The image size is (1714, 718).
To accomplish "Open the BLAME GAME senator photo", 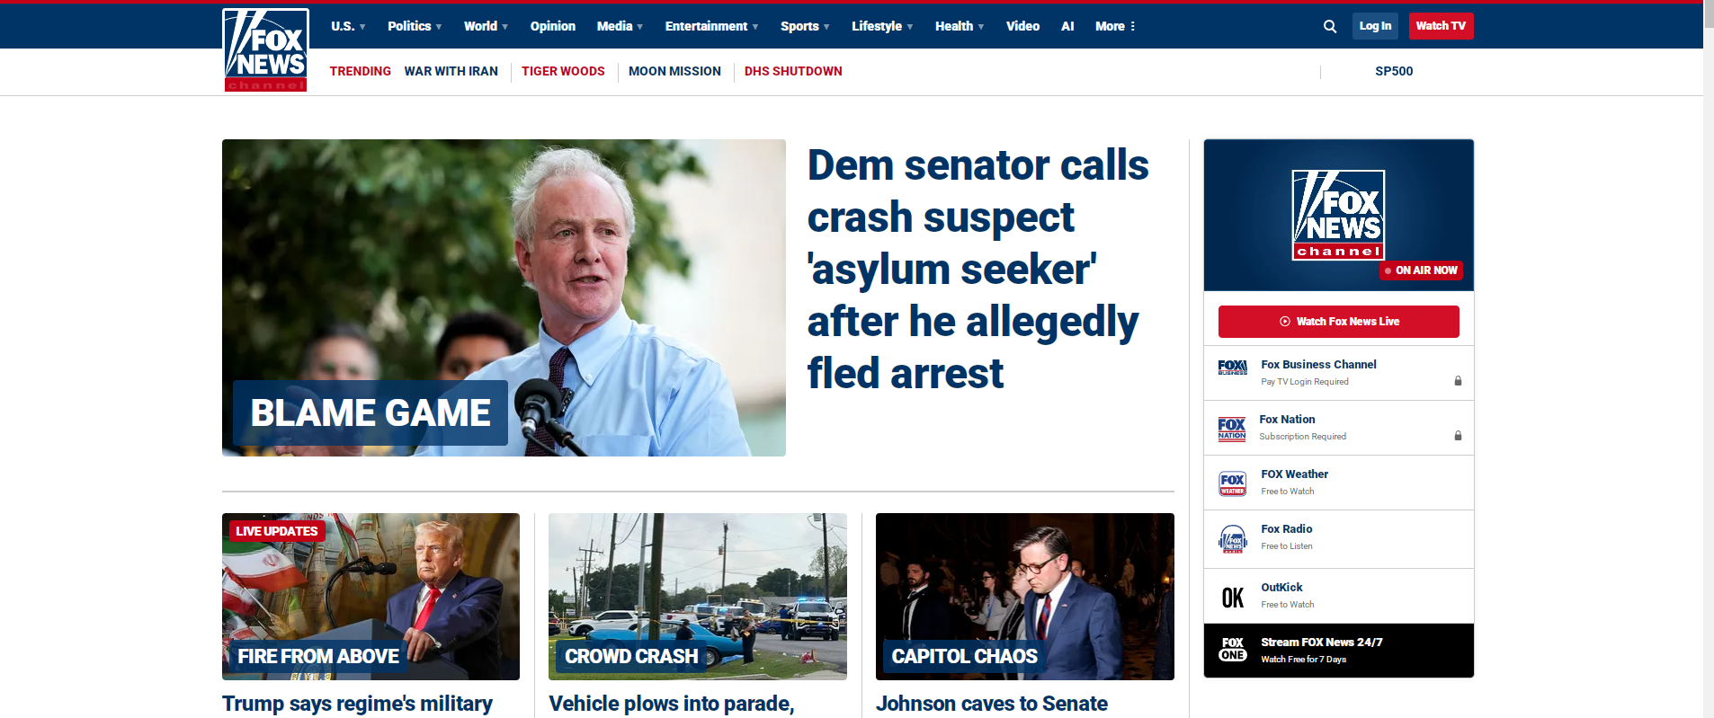I will pyautogui.click(x=504, y=297).
